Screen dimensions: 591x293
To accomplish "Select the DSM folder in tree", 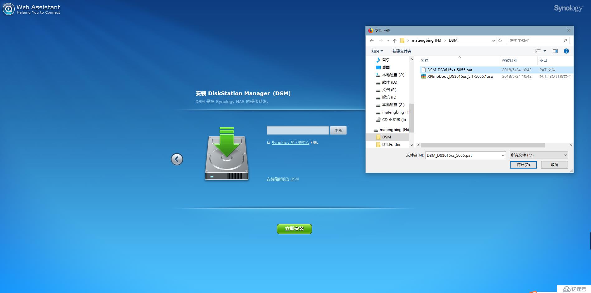I will point(387,137).
